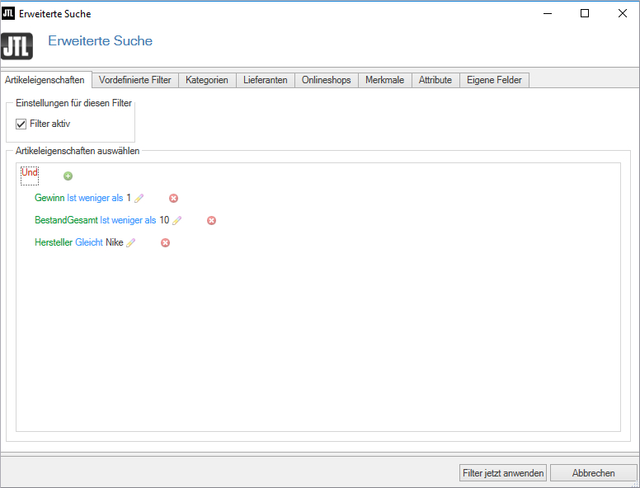This screenshot has width=640, height=488.
Task: Edit the Hersteller Nike value with pencil
Action: click(131, 242)
